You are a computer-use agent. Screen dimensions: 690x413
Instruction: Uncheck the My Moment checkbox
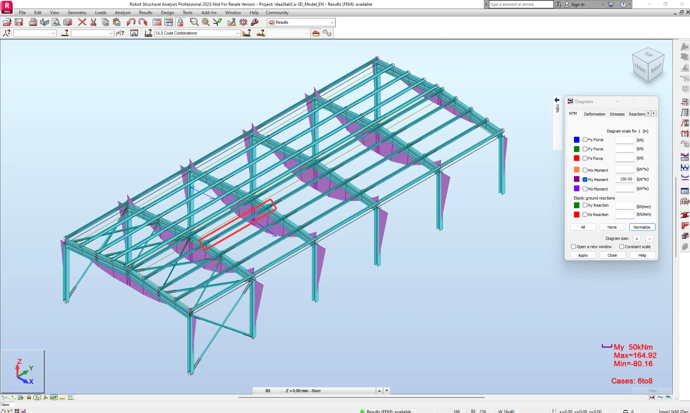pos(585,180)
